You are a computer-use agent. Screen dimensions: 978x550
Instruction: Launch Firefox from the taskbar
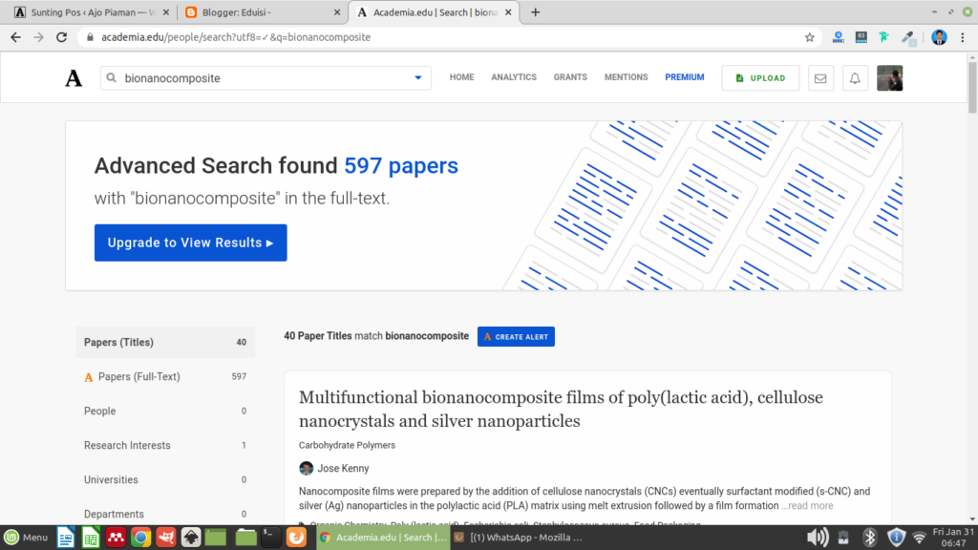coord(296,537)
